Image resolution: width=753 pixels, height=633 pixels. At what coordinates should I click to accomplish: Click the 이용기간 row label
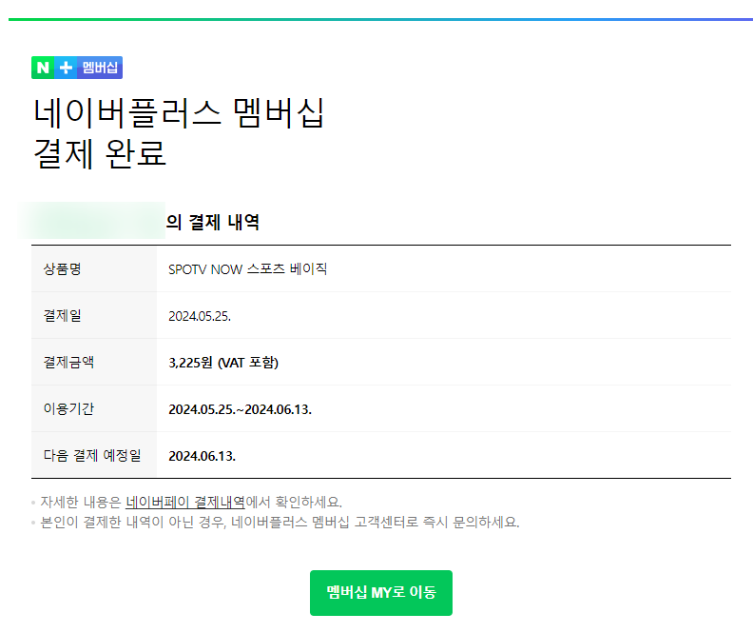pos(68,408)
